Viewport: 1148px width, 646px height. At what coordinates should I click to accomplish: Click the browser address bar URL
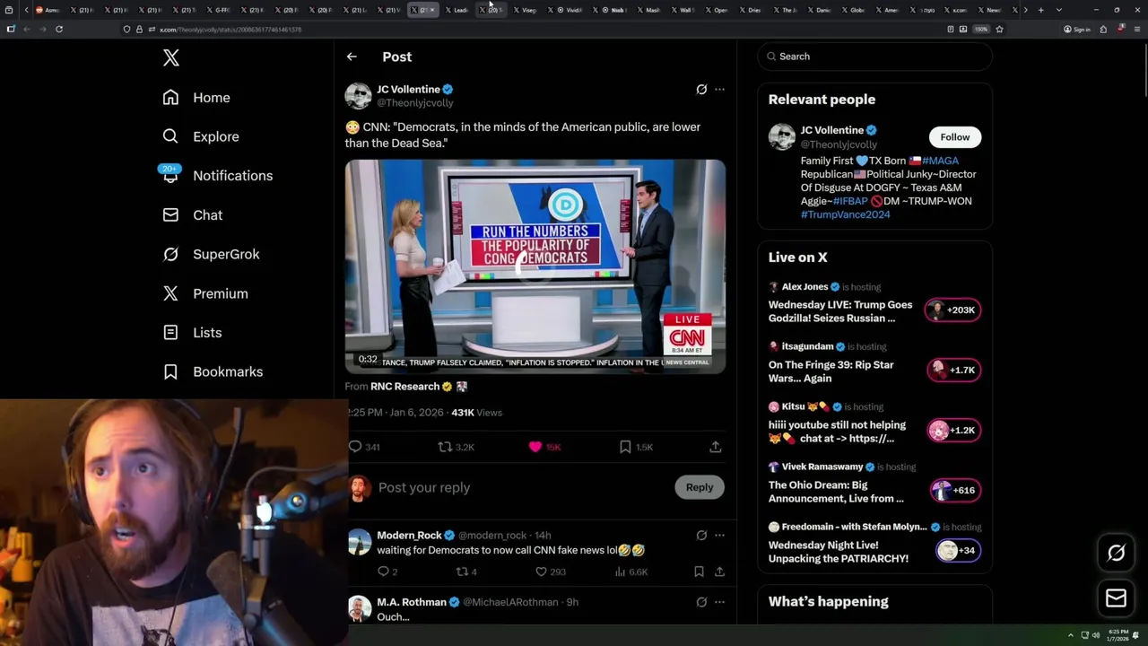(230, 30)
